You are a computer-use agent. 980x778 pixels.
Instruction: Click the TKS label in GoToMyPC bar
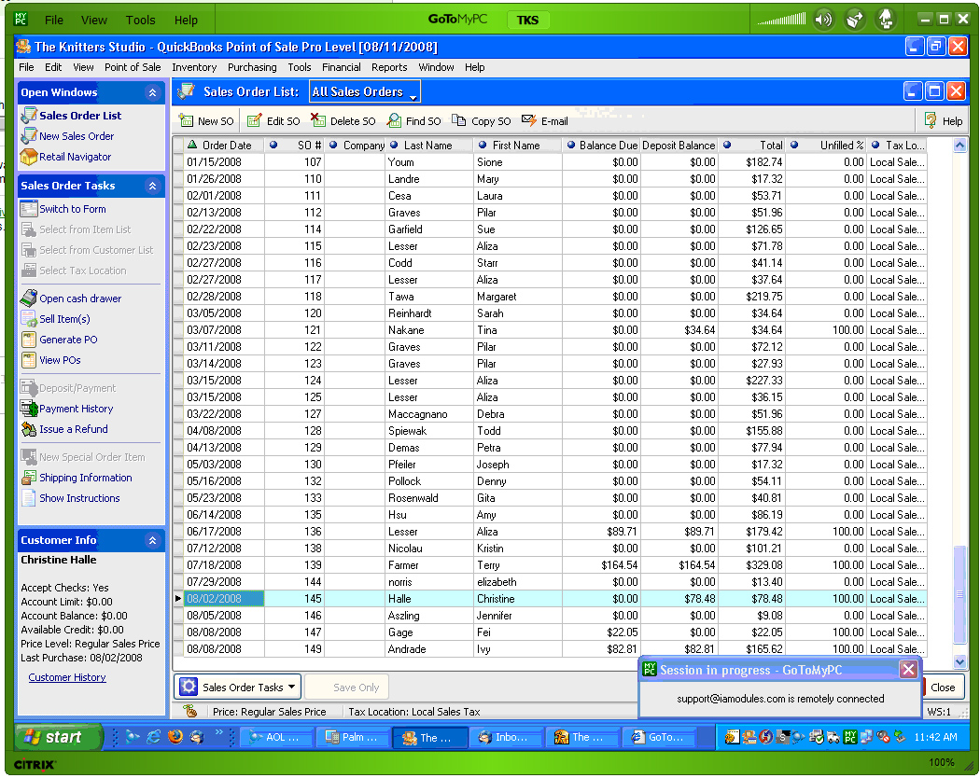click(527, 20)
